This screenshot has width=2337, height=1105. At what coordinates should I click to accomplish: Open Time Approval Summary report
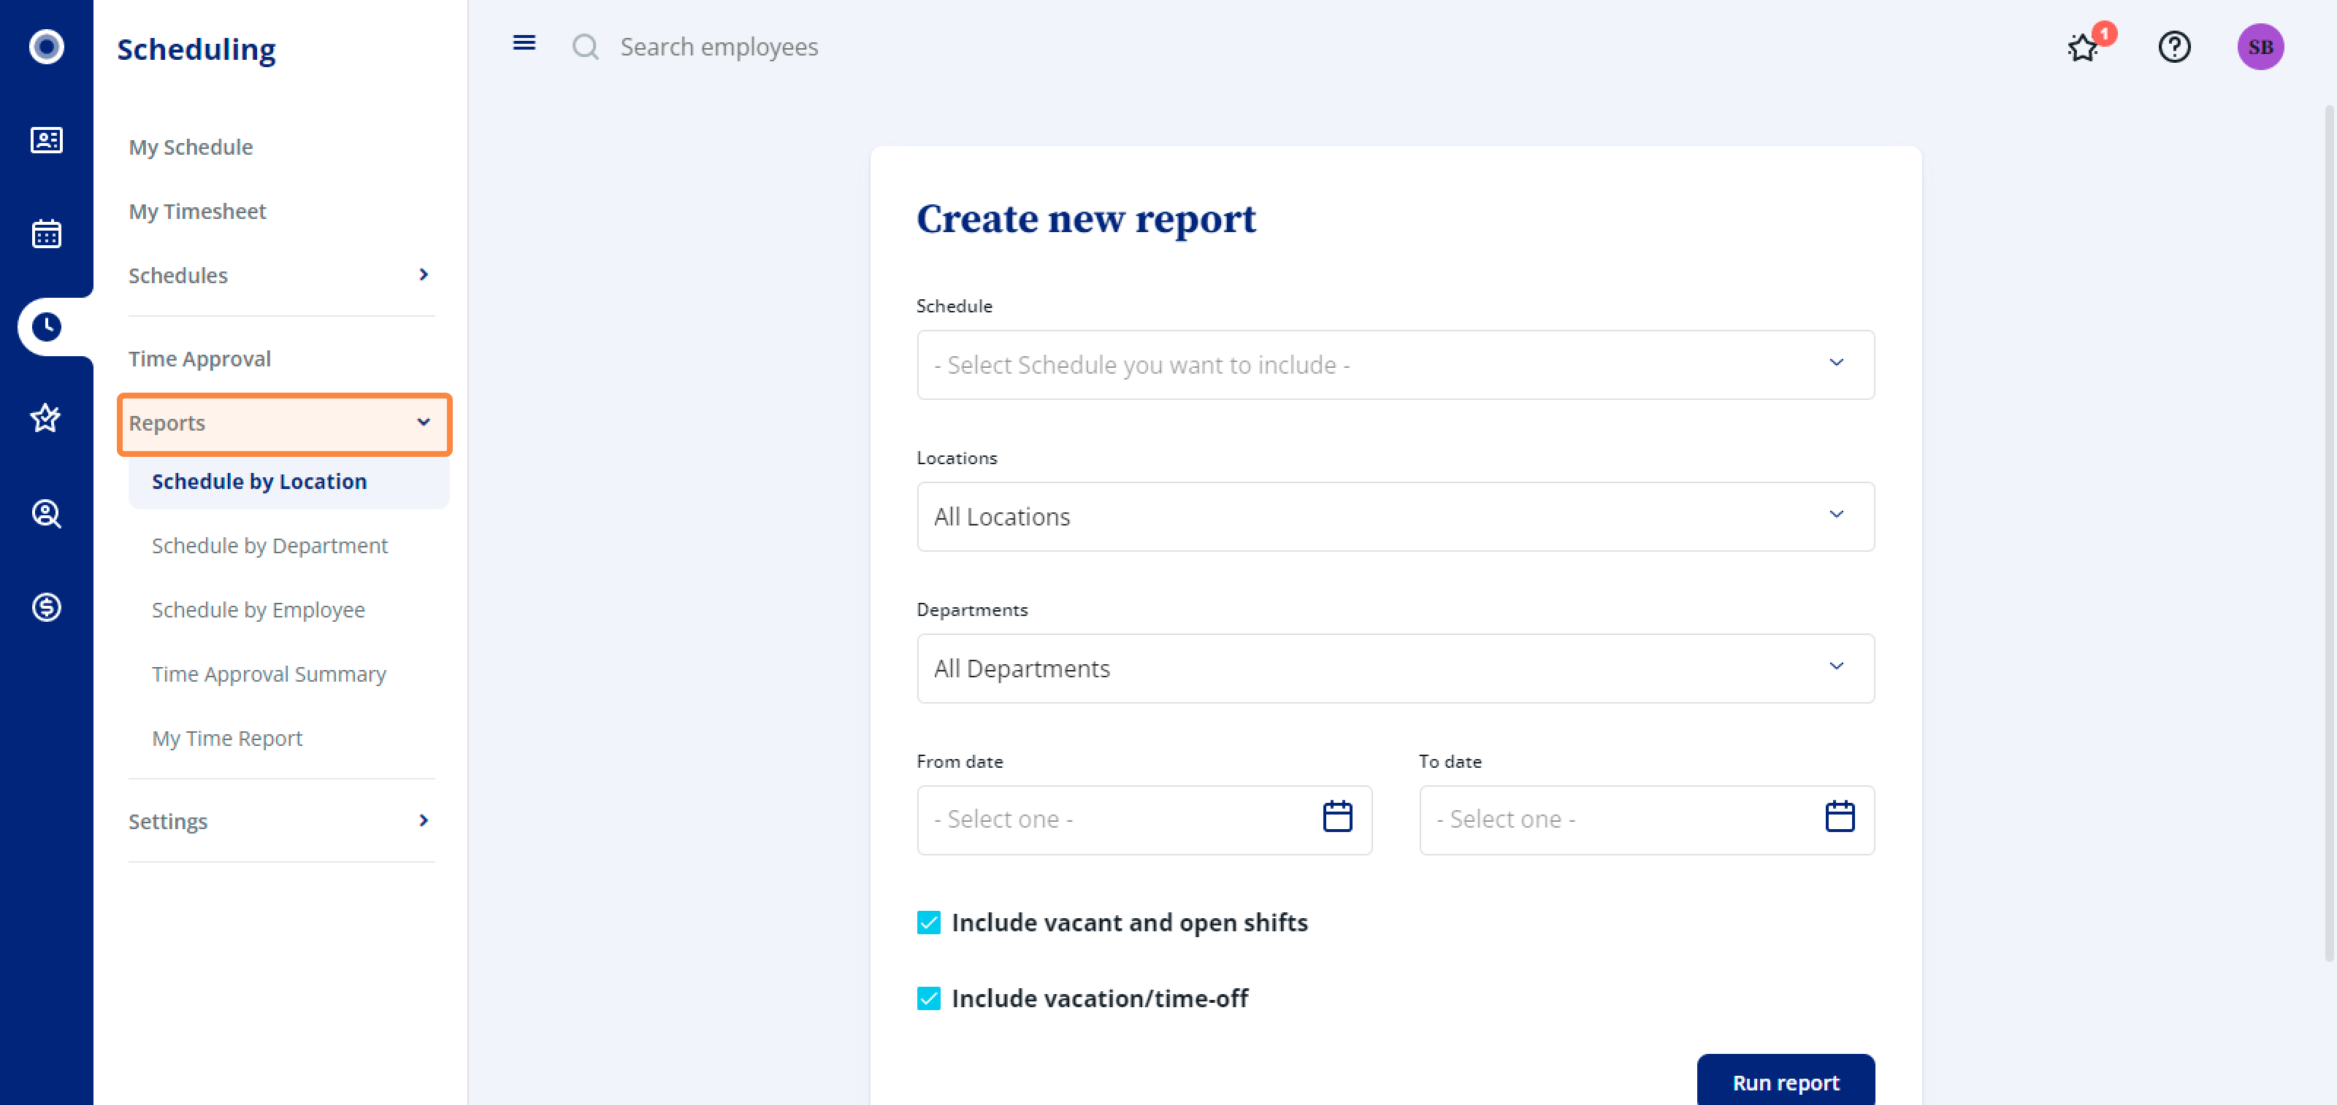[x=269, y=674]
